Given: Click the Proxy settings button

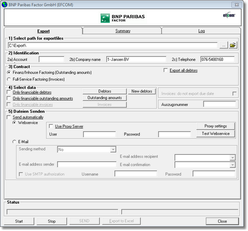Looking at the screenshot, I should pyautogui.click(x=216, y=126).
